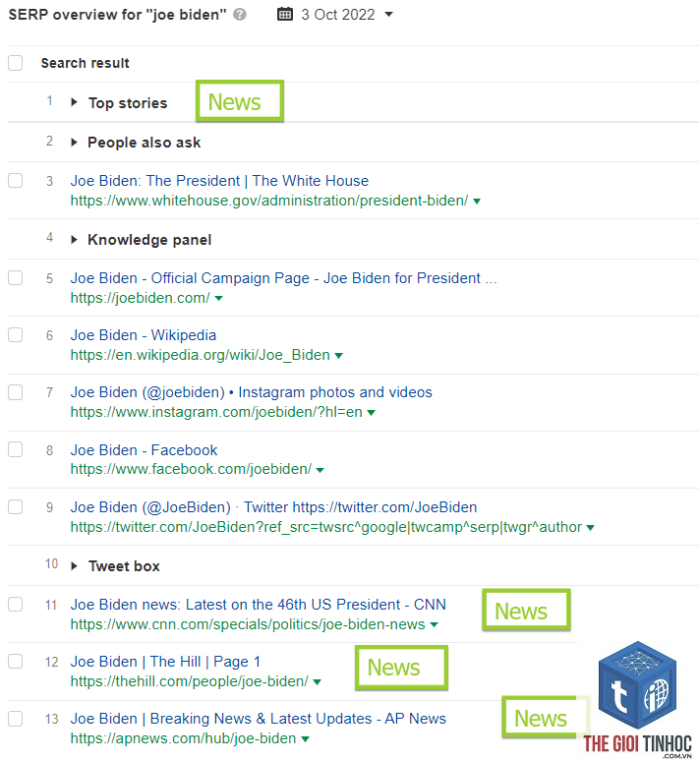Image resolution: width=699 pixels, height=761 pixels.
Task: Expand the Tweet box row
Action: (x=74, y=566)
